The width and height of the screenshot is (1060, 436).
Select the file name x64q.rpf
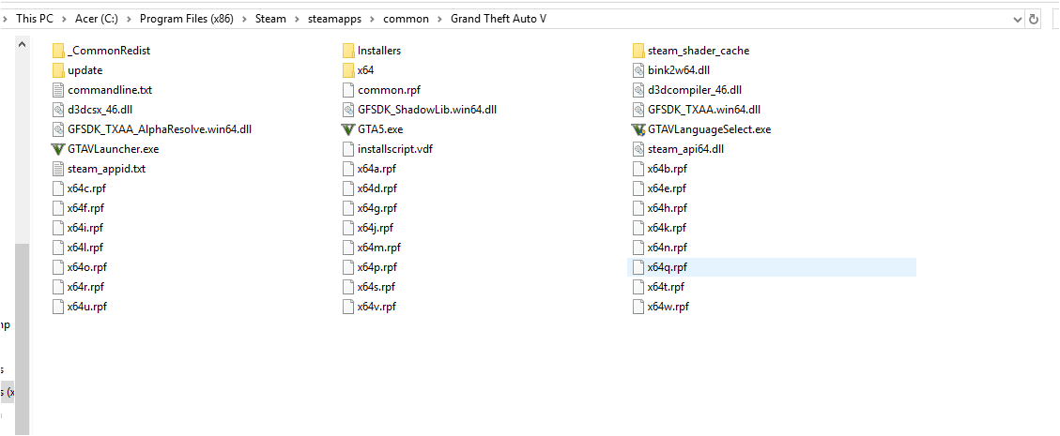pyautogui.click(x=668, y=268)
